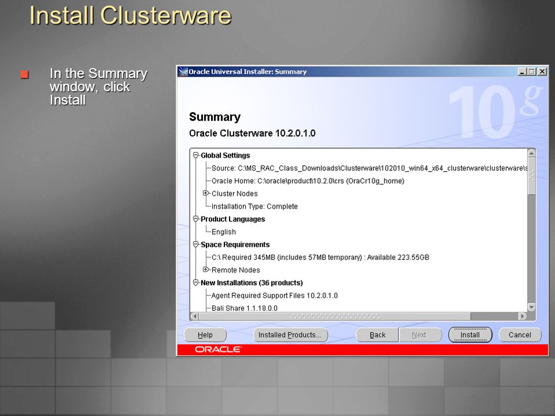Click the Install button
Screen dimensions: 555x416
point(470,335)
